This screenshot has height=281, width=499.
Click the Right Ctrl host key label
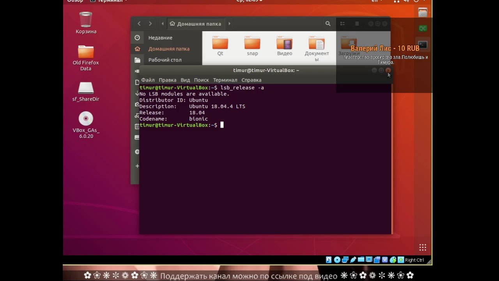click(414, 260)
